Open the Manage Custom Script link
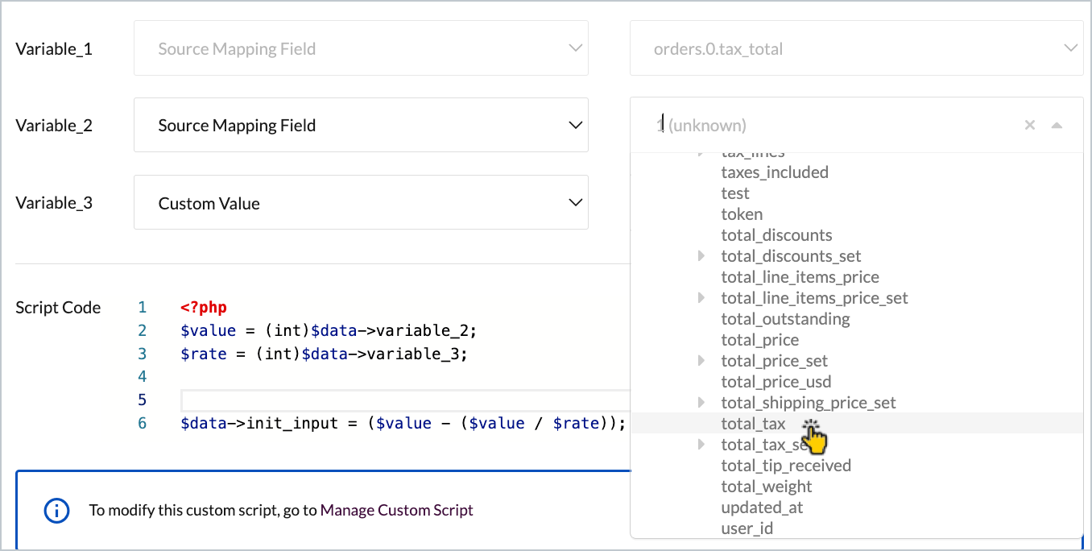Screen dimensions: 1092x551 pyautogui.click(x=396, y=510)
